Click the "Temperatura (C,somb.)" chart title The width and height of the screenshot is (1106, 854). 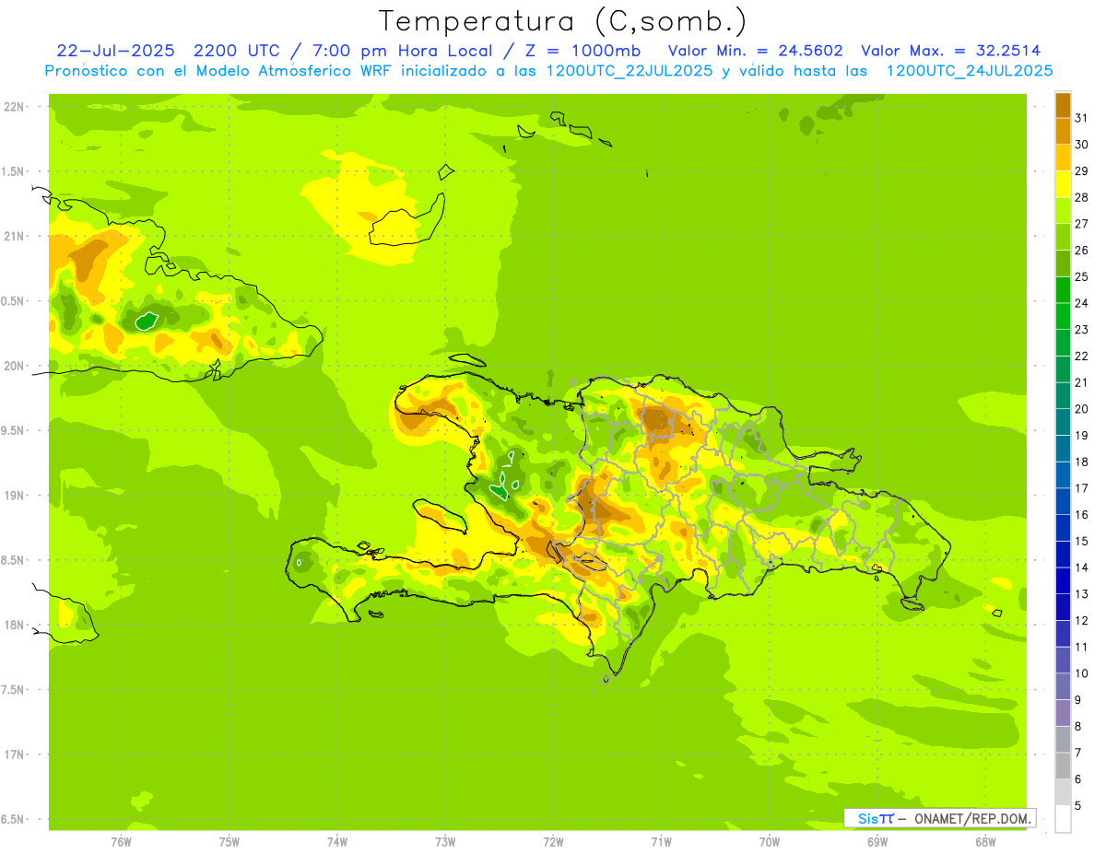click(563, 21)
